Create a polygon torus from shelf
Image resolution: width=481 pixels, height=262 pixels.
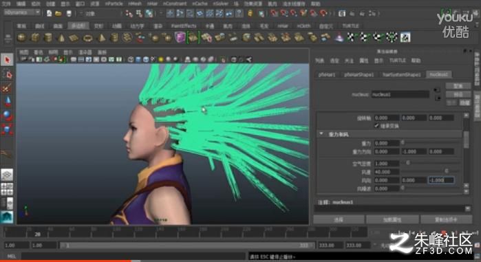tap(87, 37)
